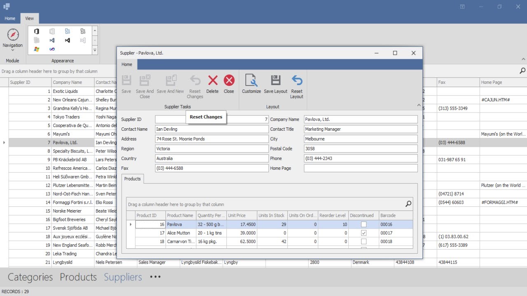The image size is (527, 296).
Task: Open the Suppliers module link
Action: coord(123,277)
